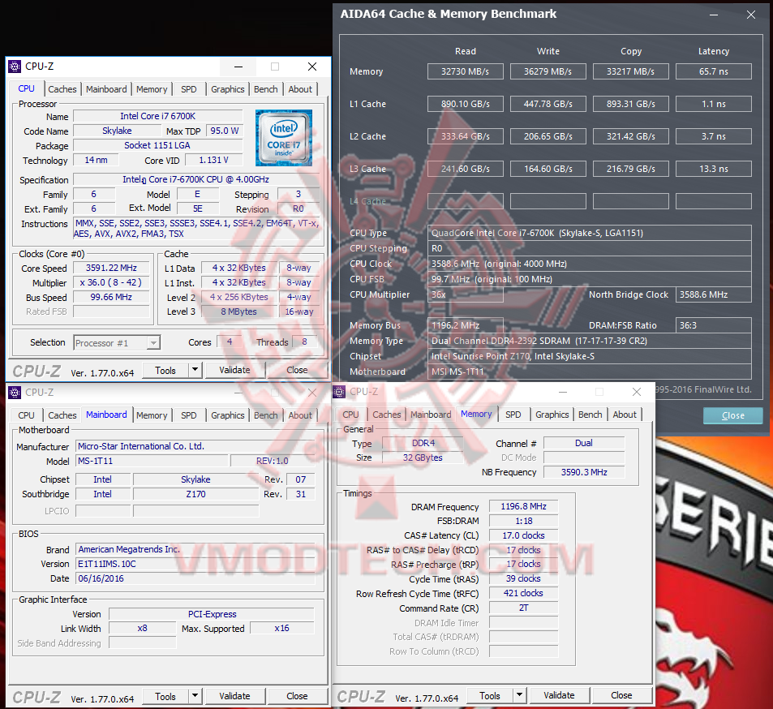Open About tab in top CPU-Z window
This screenshot has height=709, width=773.
pos(300,89)
